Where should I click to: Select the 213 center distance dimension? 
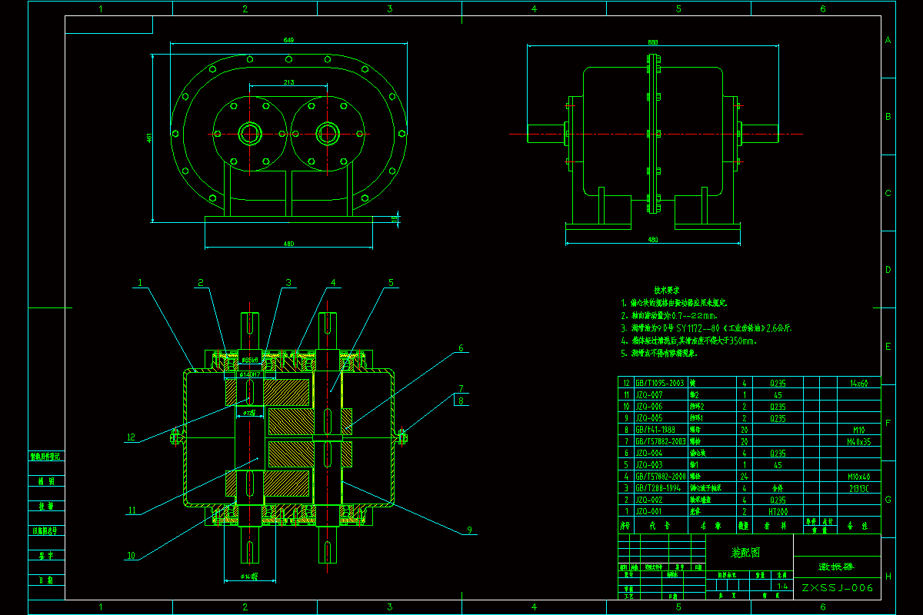pos(288,81)
